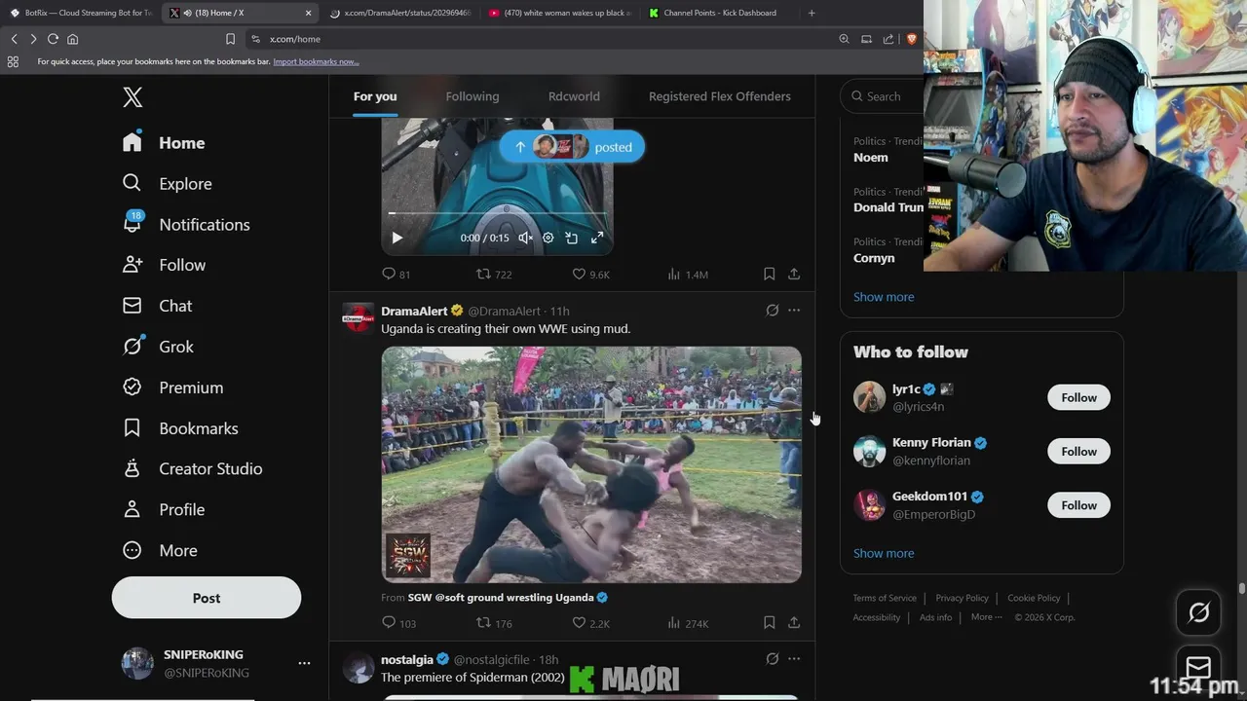Toggle picture-in-picture on the video
The image size is (1247, 701).
[x=572, y=238]
